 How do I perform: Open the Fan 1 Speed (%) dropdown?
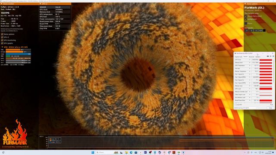pyautogui.click(x=250, y=74)
